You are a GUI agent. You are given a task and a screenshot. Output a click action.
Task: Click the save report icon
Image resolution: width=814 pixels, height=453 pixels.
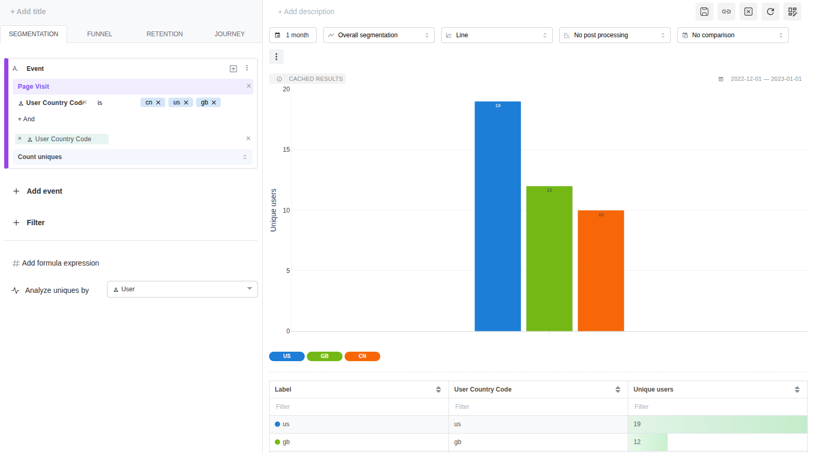[x=704, y=12]
